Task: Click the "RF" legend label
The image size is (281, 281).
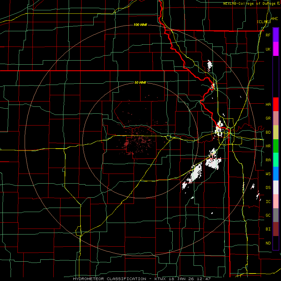Action: [x=268, y=35]
